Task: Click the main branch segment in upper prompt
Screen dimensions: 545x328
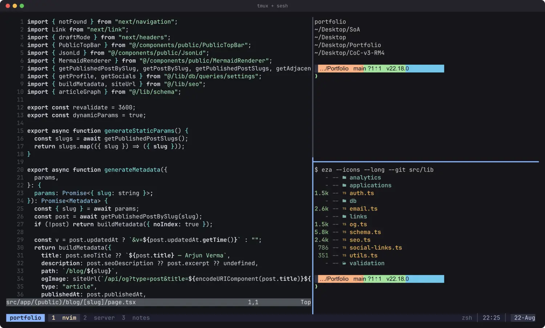Action: coord(367,69)
